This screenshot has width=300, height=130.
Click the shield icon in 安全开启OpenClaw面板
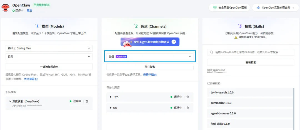[x=215, y=8]
